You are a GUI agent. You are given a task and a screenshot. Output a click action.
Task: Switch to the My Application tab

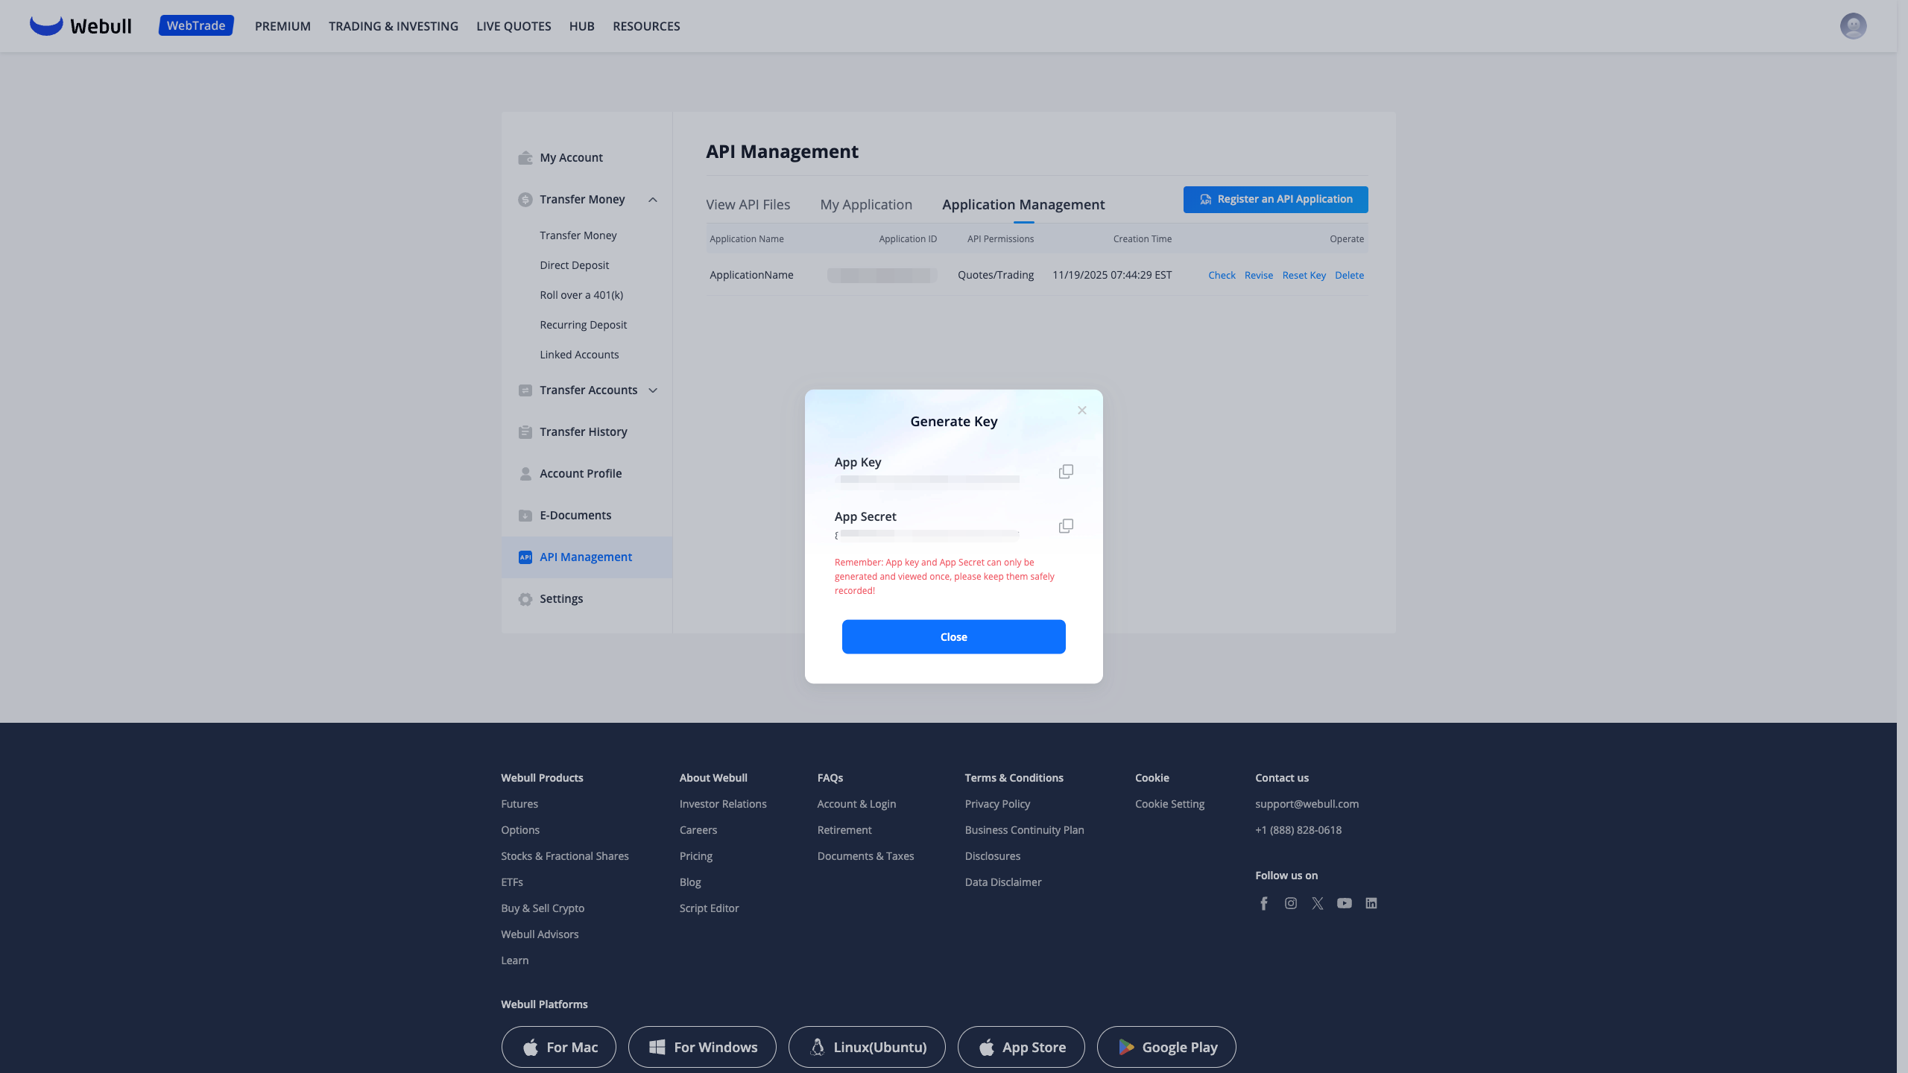pos(866,205)
